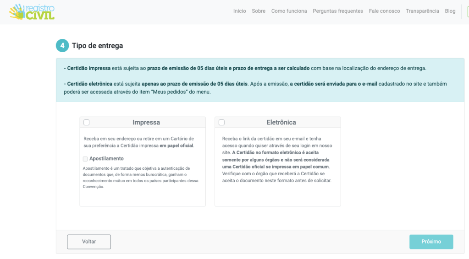The height and width of the screenshot is (259, 469).
Task: Click the Apostilamento description paragraph
Action: coord(141,178)
